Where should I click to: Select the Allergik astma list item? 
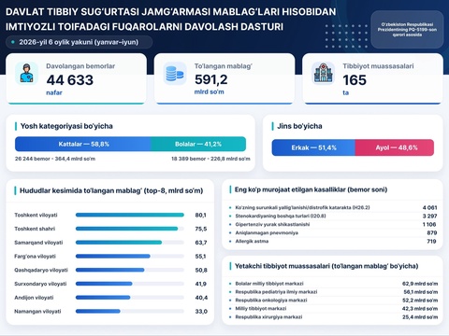coord(333,241)
